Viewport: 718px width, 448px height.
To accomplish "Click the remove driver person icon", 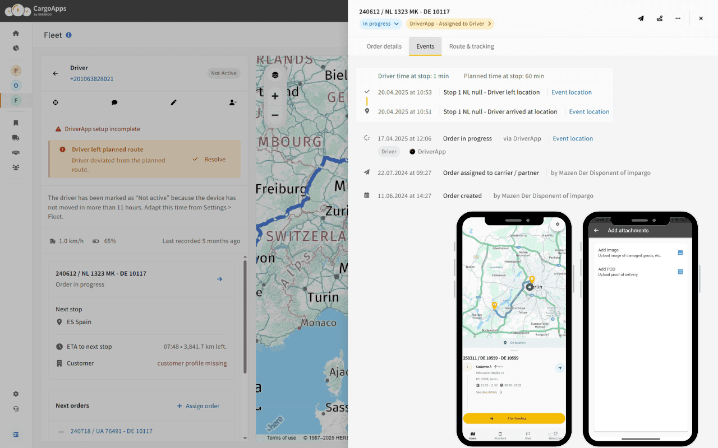I will [233, 102].
